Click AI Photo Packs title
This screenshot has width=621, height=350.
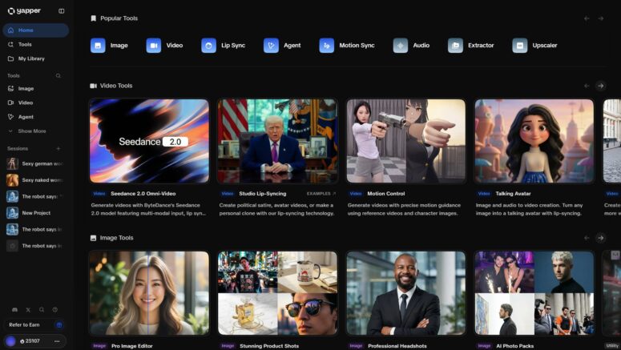click(515, 346)
